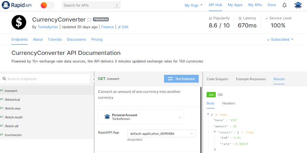Open My Apps from top navigation
307x153 pixels.
(235, 5)
